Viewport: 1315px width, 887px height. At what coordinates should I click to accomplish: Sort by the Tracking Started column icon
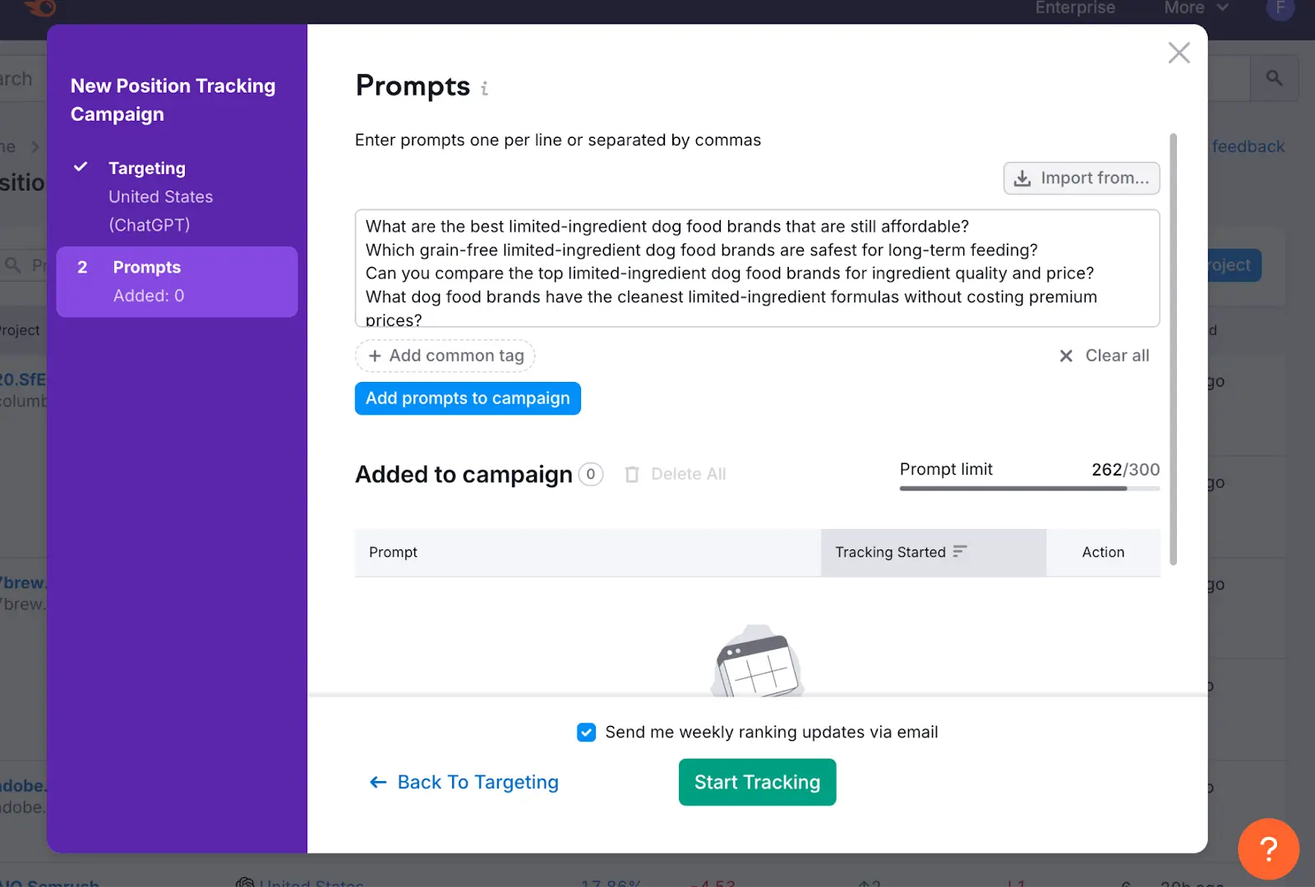[x=960, y=552]
